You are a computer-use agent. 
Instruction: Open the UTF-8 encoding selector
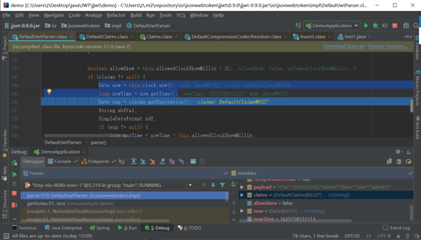(x=384, y=236)
